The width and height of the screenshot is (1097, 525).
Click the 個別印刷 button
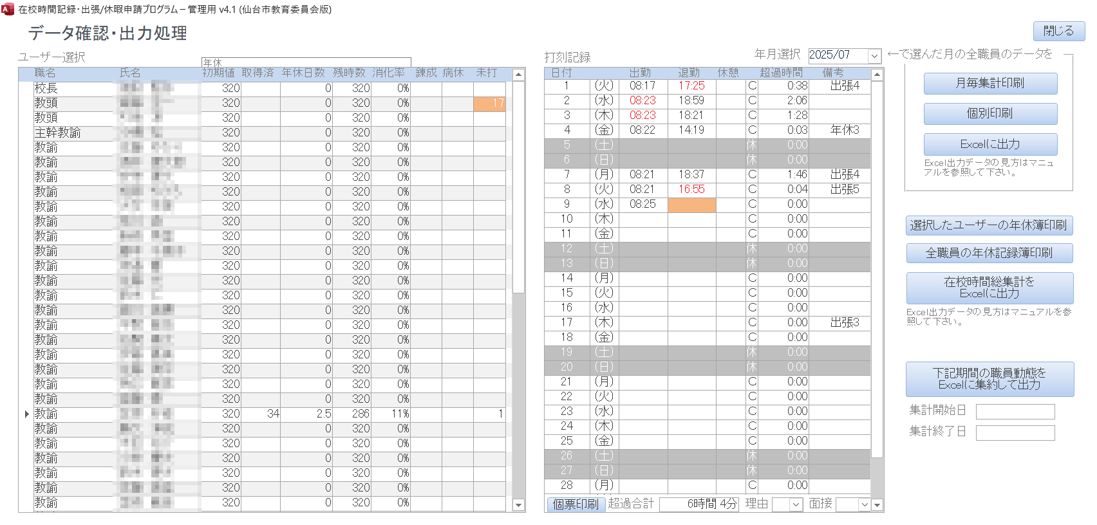(x=990, y=114)
